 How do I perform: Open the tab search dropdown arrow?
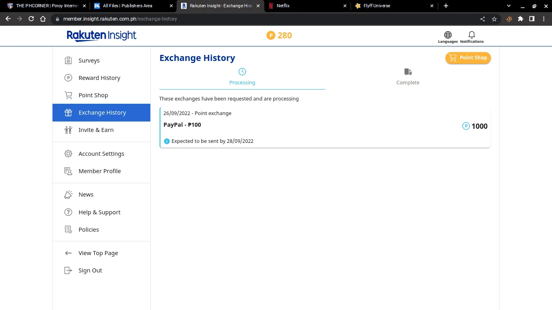[509, 6]
